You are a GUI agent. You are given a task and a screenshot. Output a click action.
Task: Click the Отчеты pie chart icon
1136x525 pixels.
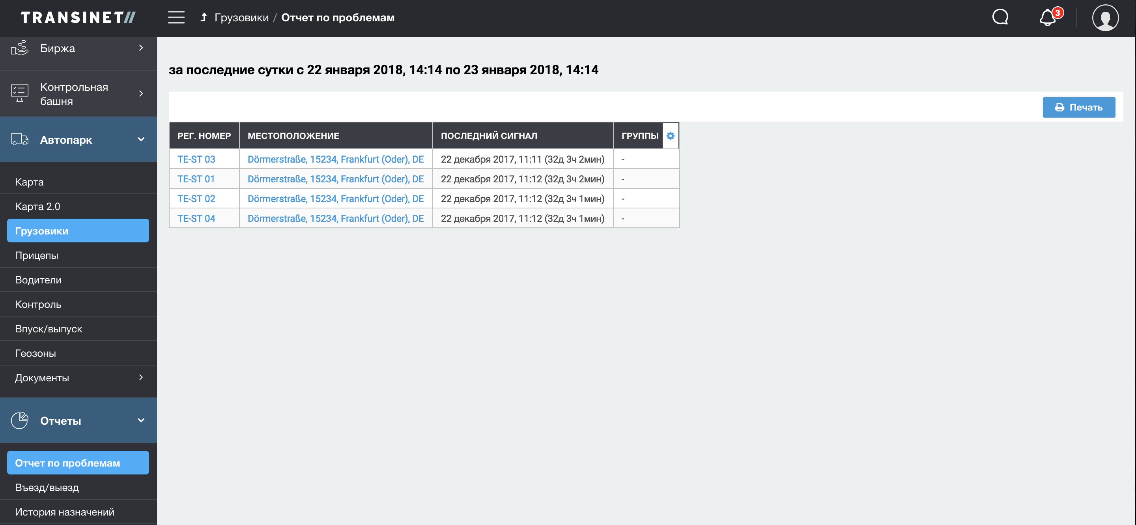pos(19,420)
